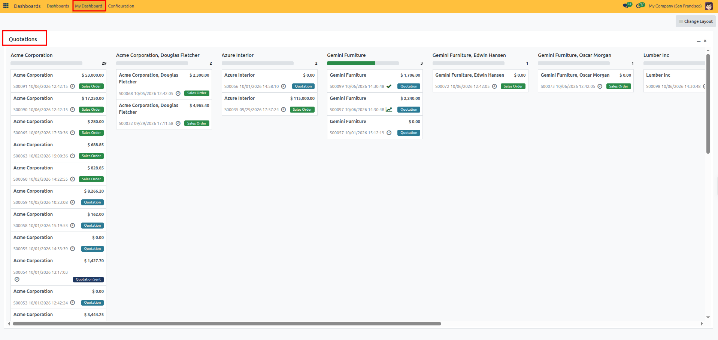
Task: Click the Acme Corporation, Douglas Fletcher column header
Action: [158, 55]
